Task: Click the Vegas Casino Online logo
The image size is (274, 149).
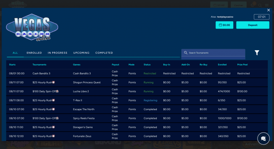Action: tap(32, 27)
